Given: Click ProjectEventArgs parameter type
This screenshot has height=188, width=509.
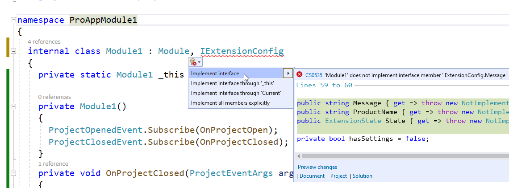Looking at the screenshot, I should coord(231,173).
